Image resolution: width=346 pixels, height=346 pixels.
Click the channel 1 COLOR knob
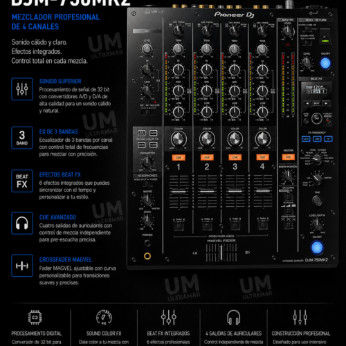pyautogui.click(x=179, y=139)
